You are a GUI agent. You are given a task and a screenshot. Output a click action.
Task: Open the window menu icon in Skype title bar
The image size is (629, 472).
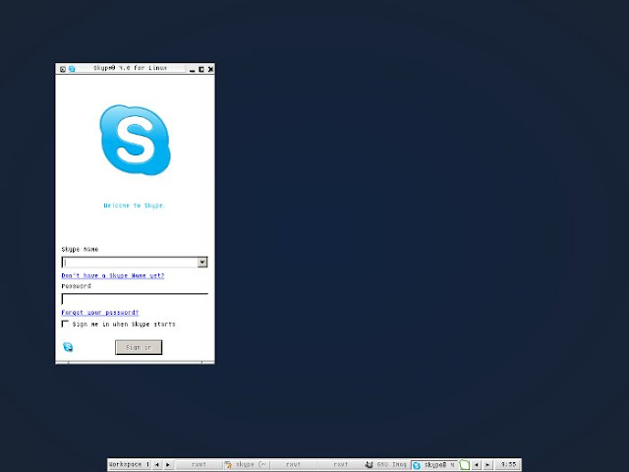click(x=63, y=69)
